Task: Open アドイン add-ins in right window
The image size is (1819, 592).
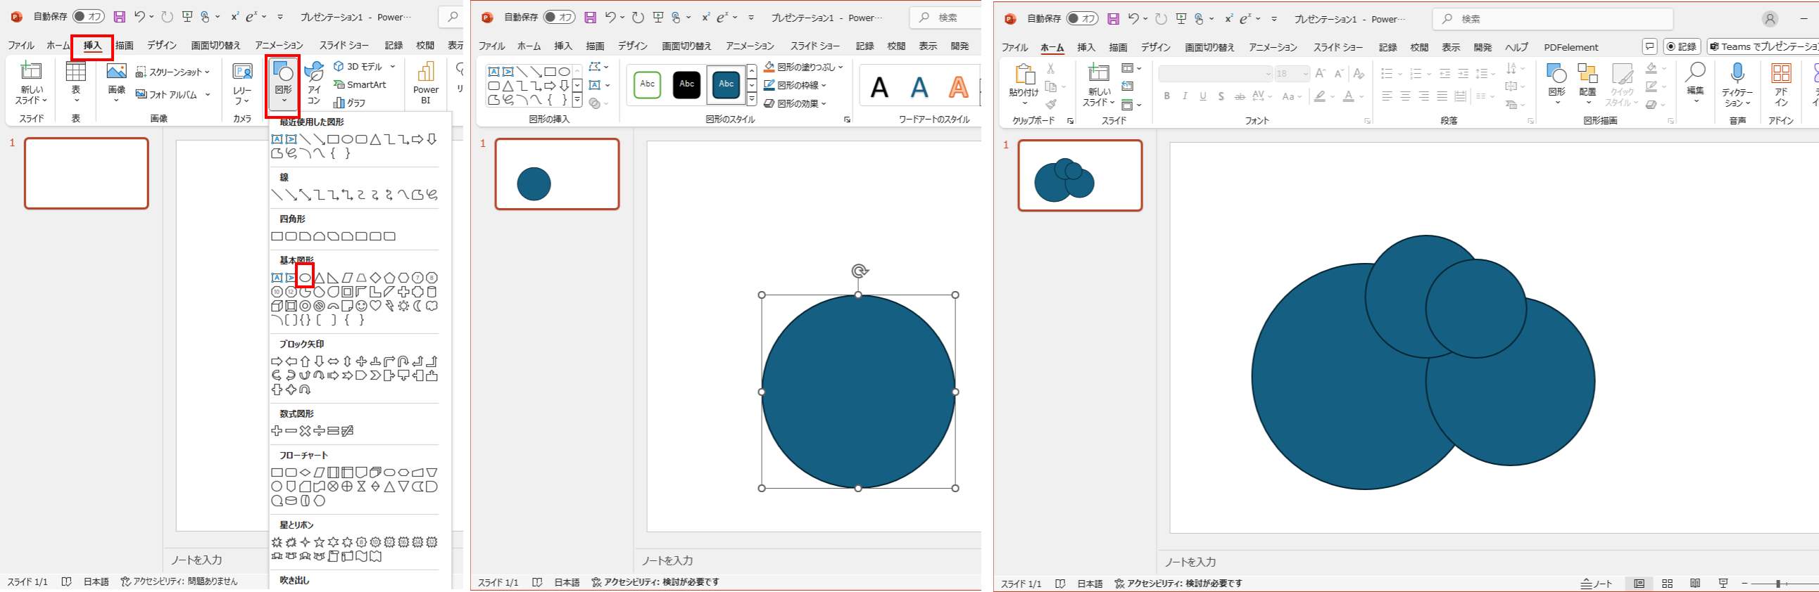Action: [x=1781, y=84]
